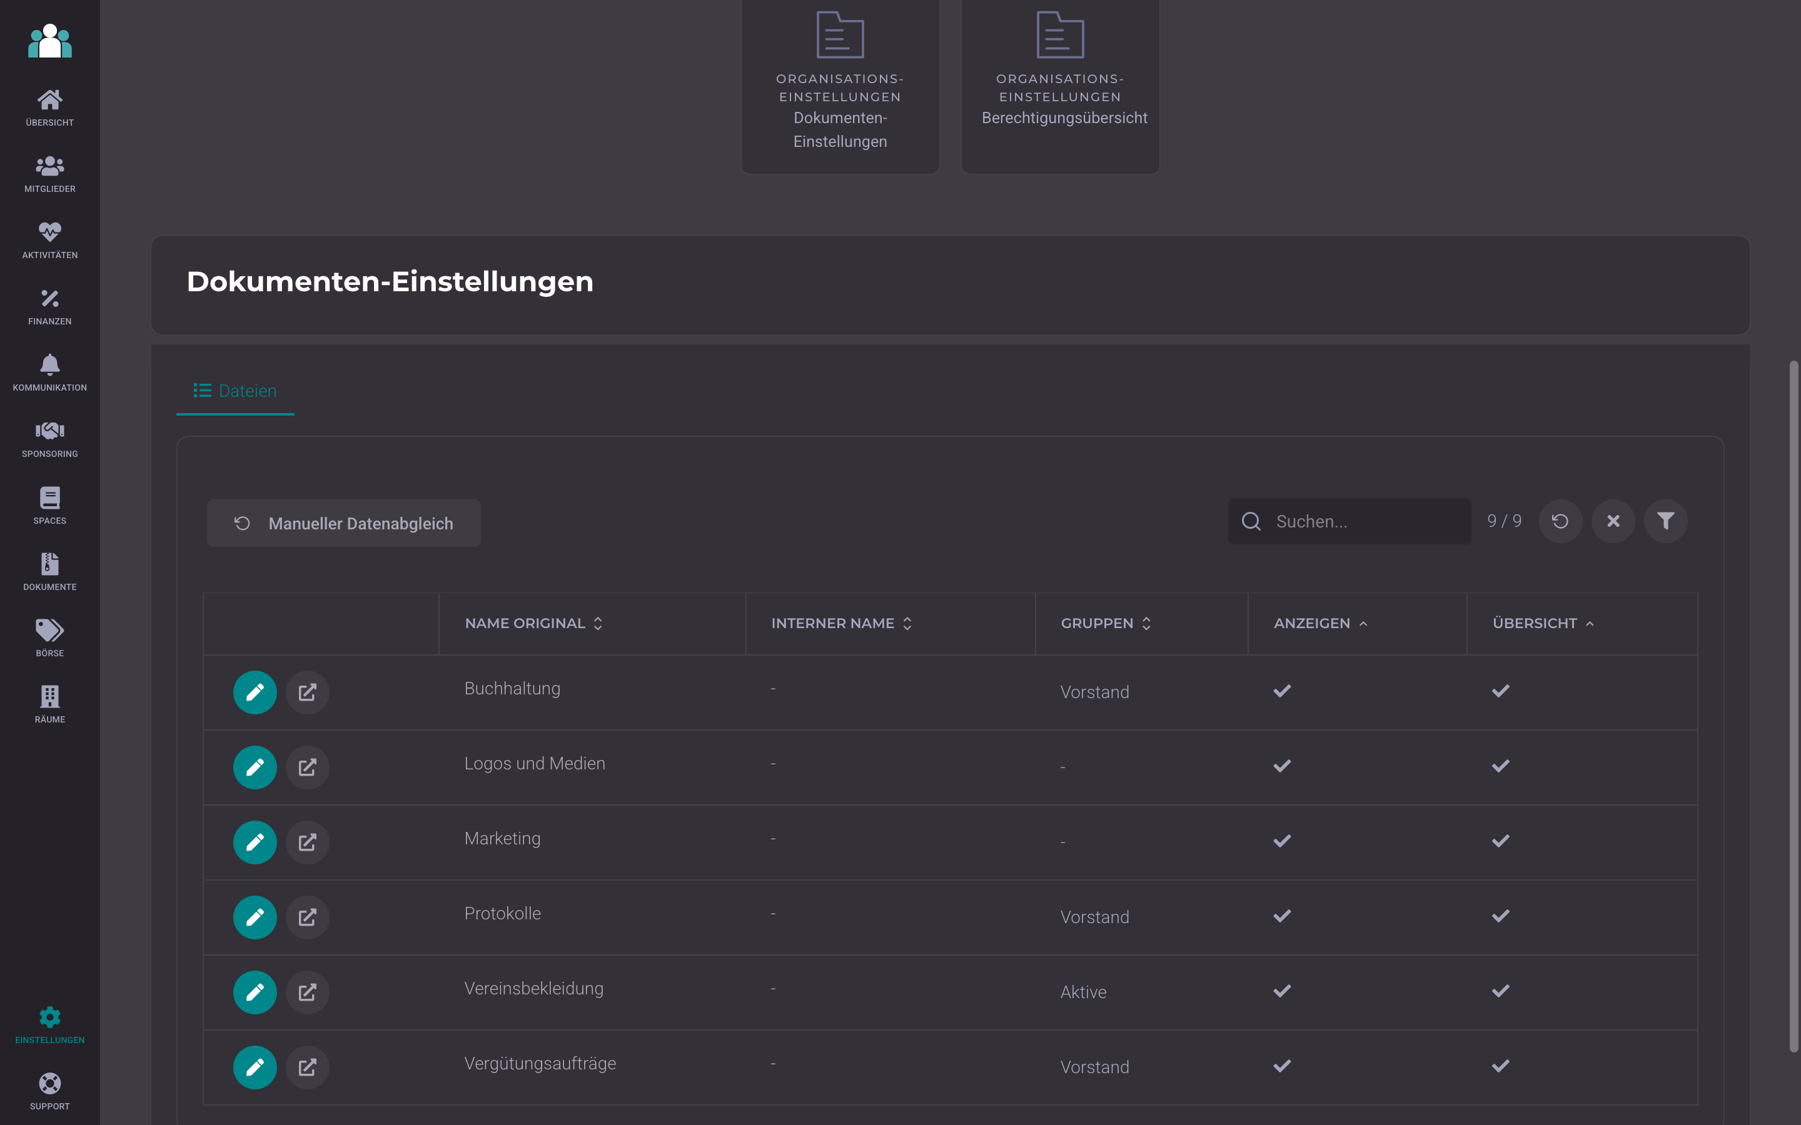Sort by Anzeigen column
This screenshot has height=1125, width=1801.
click(1320, 624)
